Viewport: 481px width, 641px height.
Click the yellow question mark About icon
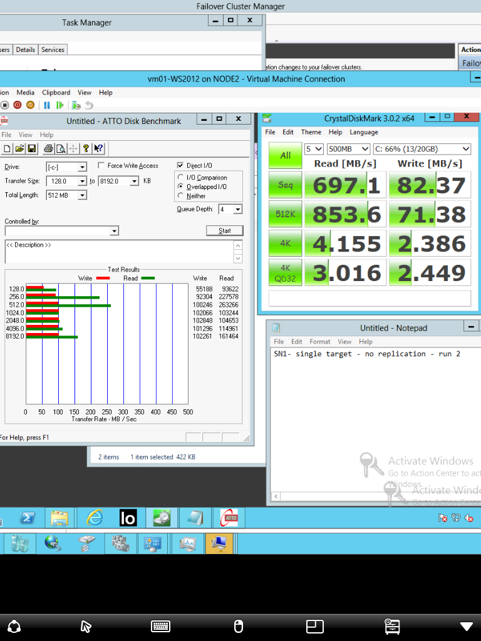coord(86,148)
